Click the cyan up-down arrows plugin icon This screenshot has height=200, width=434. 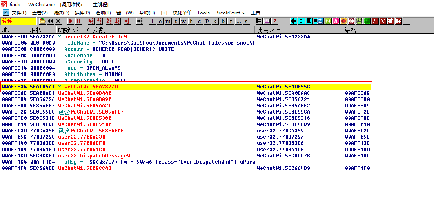point(301,21)
